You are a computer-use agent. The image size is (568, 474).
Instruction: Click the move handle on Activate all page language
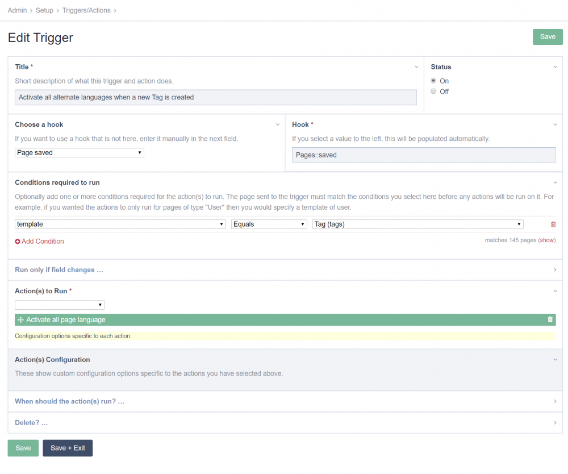coord(20,320)
